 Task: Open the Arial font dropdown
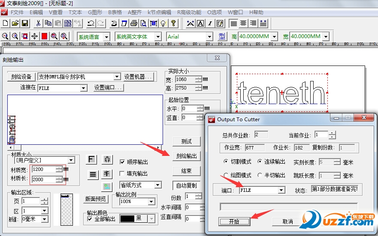[x=209, y=37]
